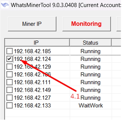Check the box for 192.168.42.111
Viewport: 122px width, 121px height.
(10, 82)
